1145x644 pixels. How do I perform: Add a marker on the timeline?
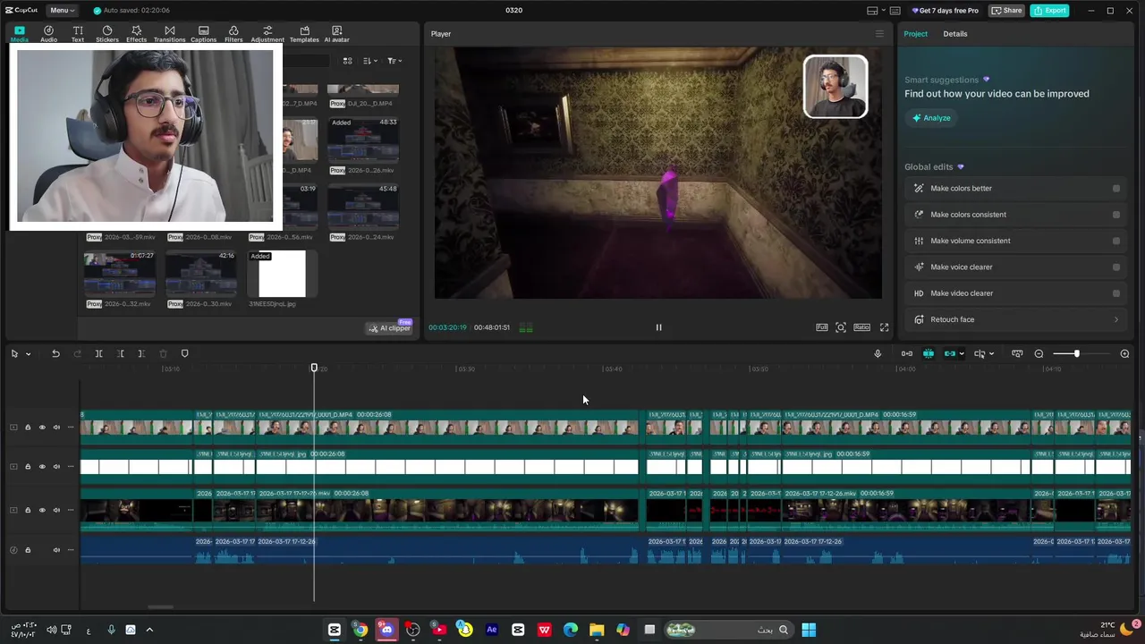[x=185, y=353]
